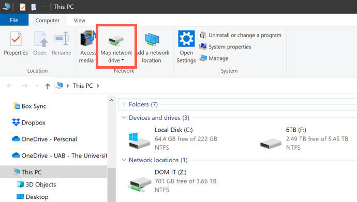The height and width of the screenshot is (202, 357).
Task: Click the Dropbox icon in sidebar
Action: coord(16,122)
